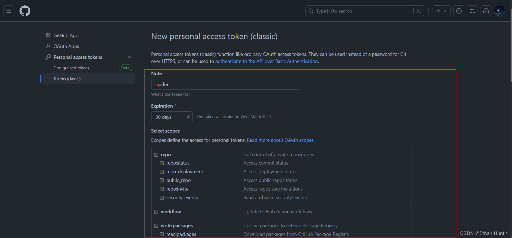Click the 'Access repository invitations' description
Image resolution: width=512 pixels, height=238 pixels.
[x=273, y=189]
